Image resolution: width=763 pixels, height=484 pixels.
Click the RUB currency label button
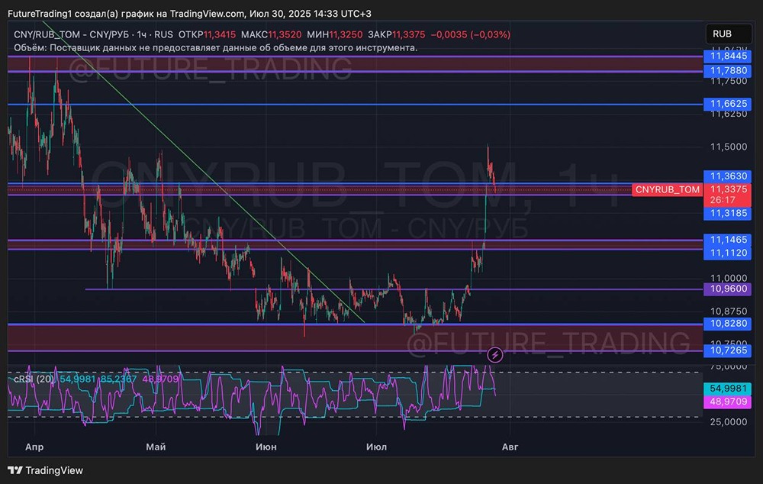click(x=729, y=34)
